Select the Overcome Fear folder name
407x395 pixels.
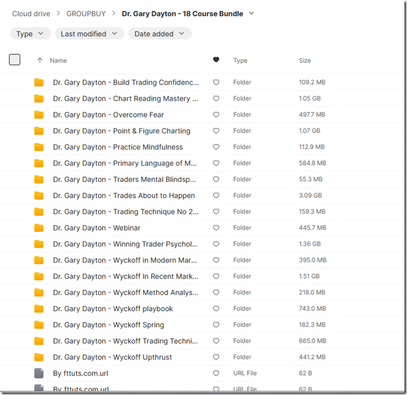(x=109, y=115)
